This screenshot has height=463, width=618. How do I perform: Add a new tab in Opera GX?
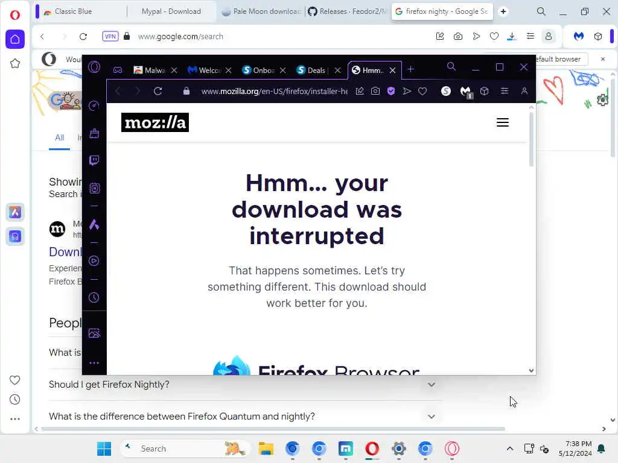tap(410, 69)
